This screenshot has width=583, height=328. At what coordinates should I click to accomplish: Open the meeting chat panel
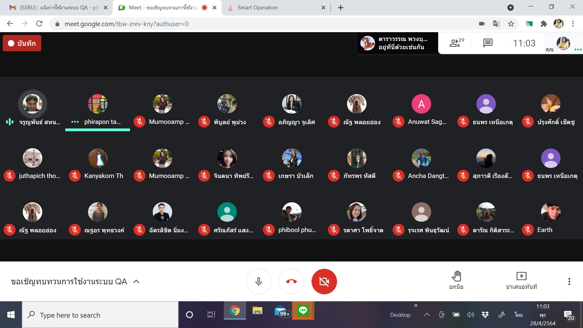488,43
